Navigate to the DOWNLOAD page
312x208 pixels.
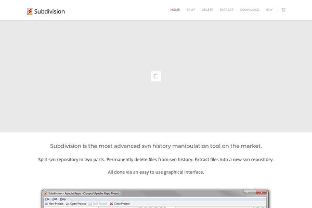[250, 10]
